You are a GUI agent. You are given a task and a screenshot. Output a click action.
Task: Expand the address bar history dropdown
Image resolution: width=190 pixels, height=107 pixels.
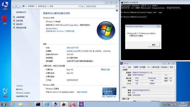(x=79, y=6)
